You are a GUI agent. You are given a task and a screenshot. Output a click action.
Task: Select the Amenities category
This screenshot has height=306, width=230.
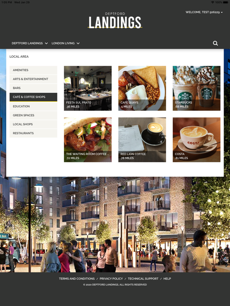click(33, 70)
